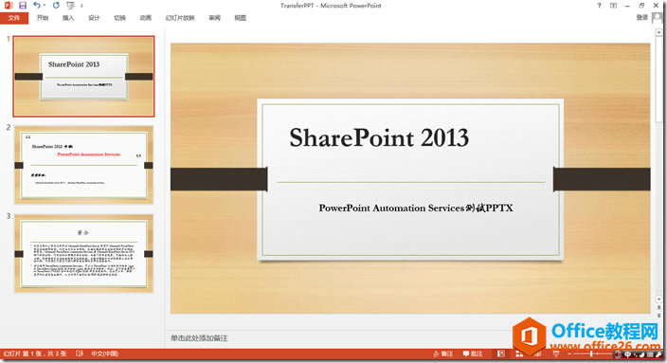Open the 幻灯片放映 Slide Show tab

pos(180,18)
